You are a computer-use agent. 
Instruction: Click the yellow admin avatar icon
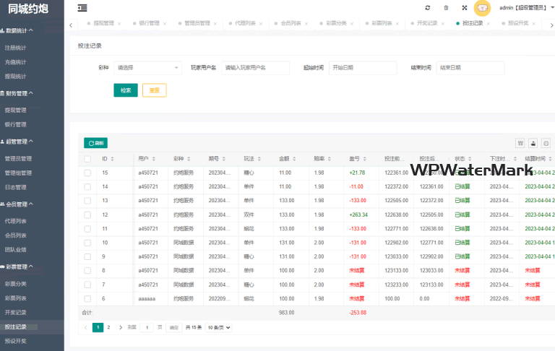point(482,8)
